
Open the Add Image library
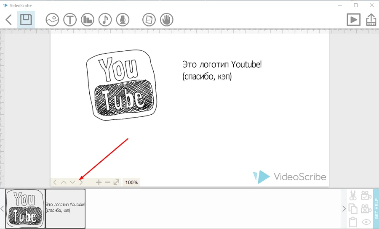point(52,19)
